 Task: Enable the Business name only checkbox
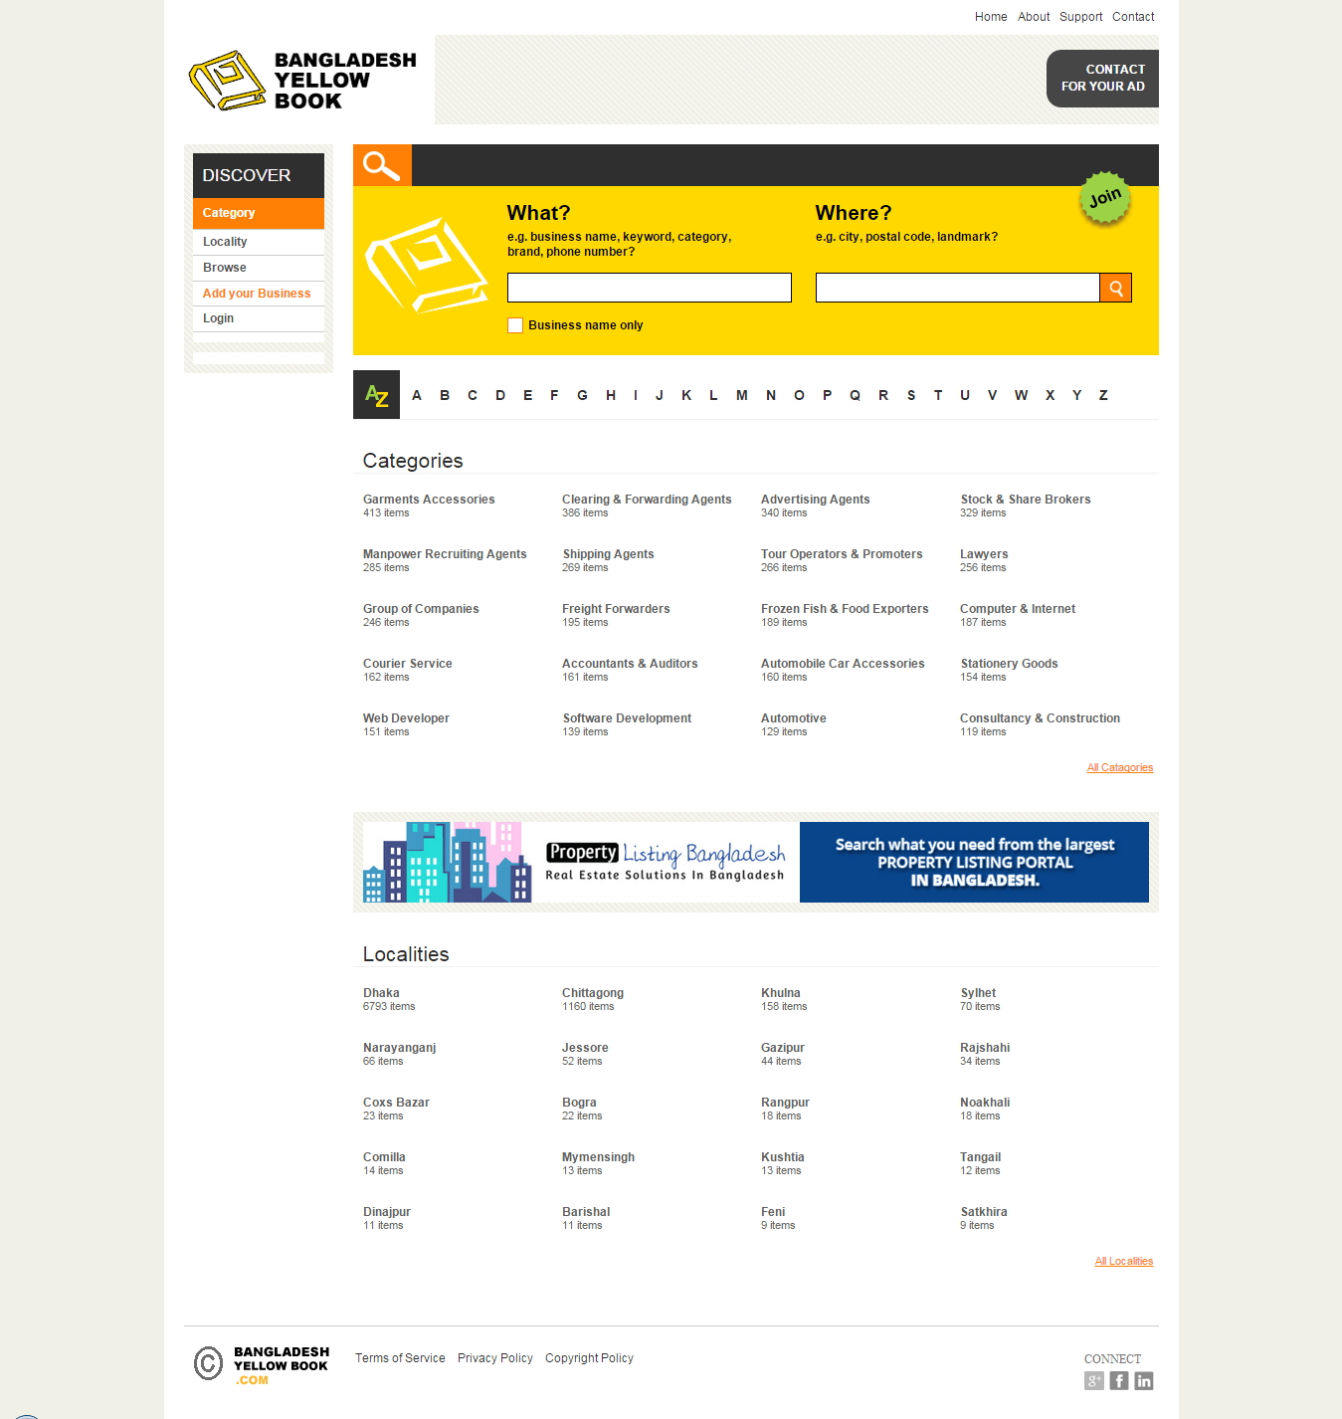tap(515, 325)
